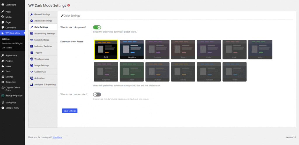The image size is (299, 145).
Task: Click the Redirection arrows icon
Action: click(3, 82)
